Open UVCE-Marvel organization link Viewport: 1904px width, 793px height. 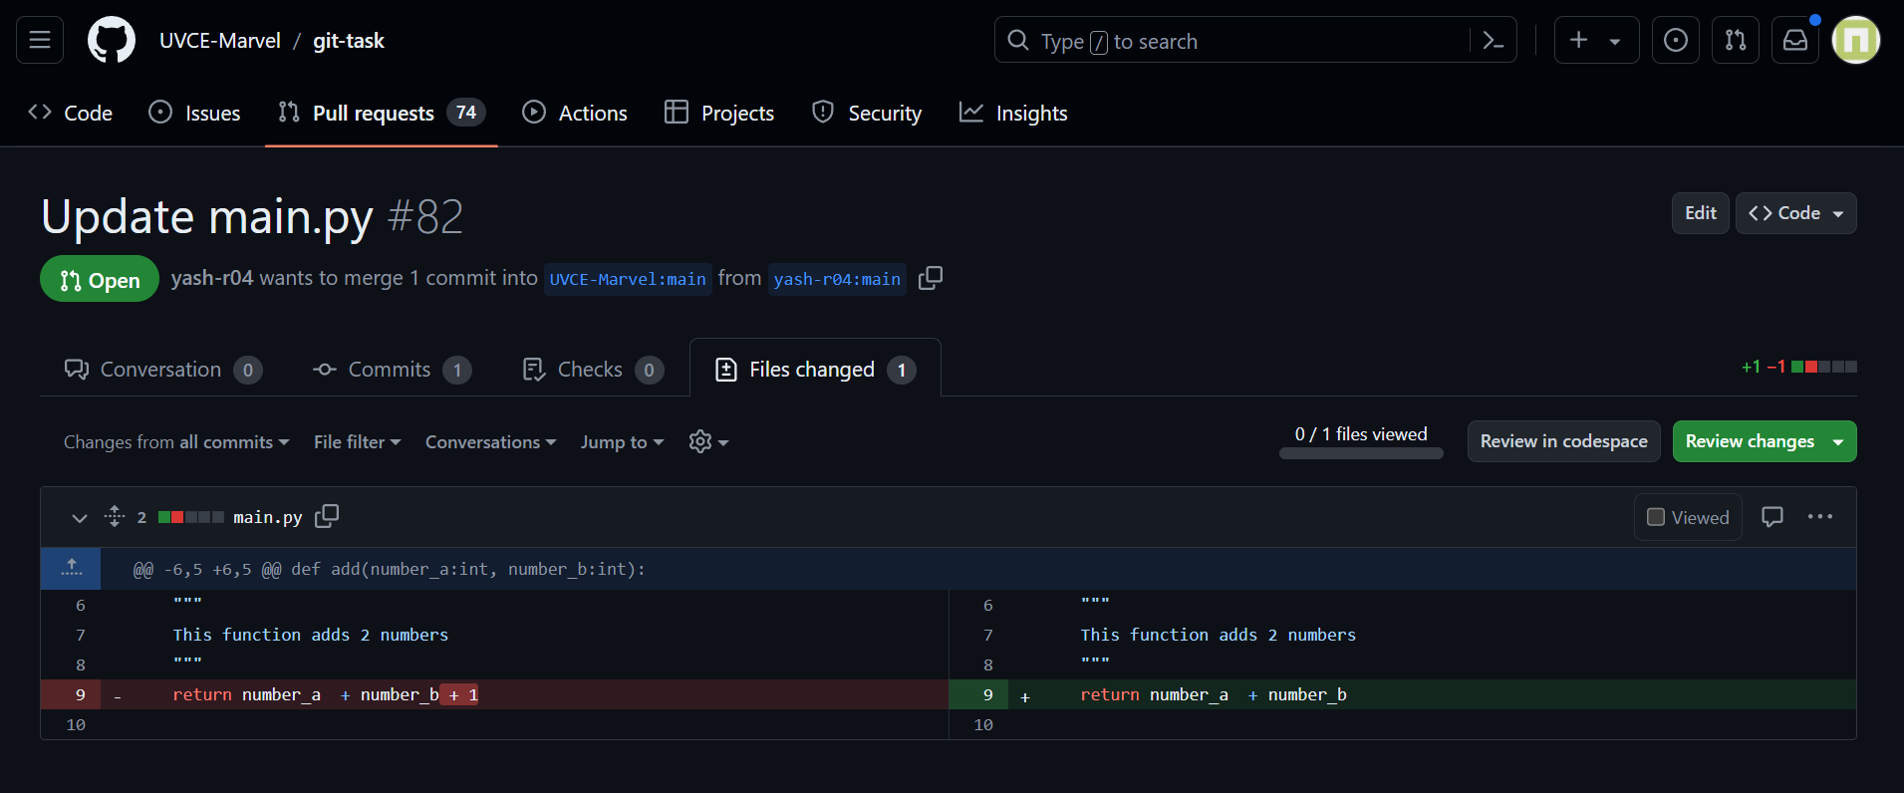(x=220, y=41)
